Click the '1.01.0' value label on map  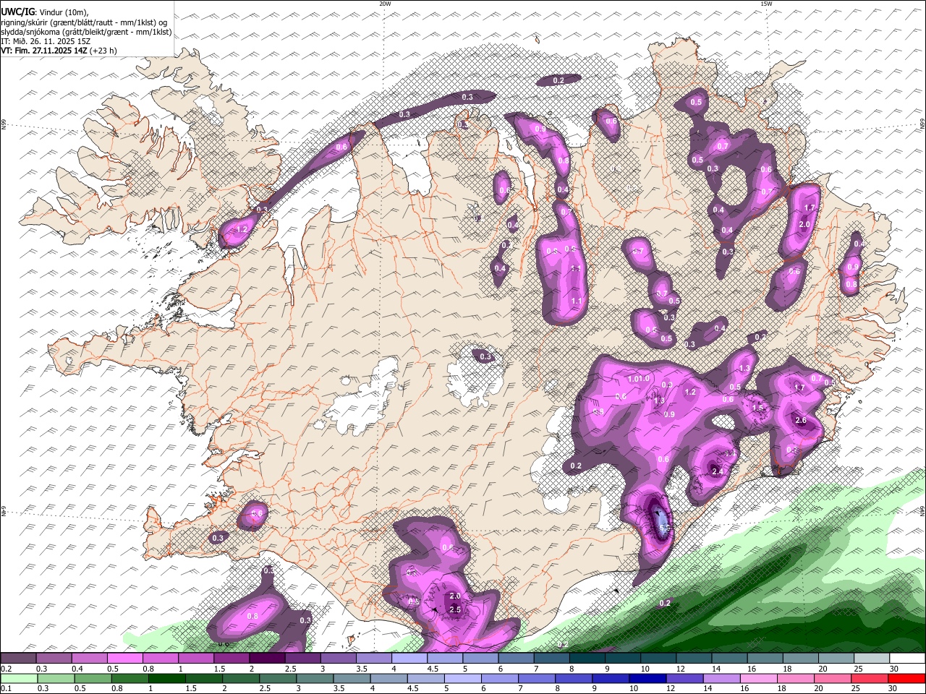point(640,379)
